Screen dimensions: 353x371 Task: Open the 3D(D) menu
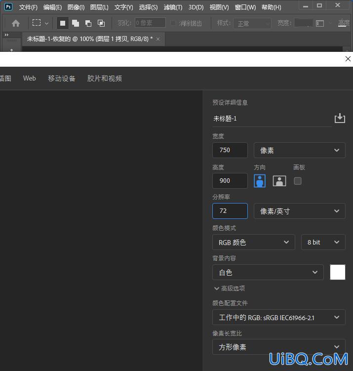(x=196, y=7)
